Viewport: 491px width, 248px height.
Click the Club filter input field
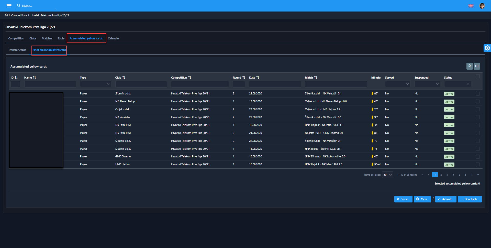click(x=141, y=84)
